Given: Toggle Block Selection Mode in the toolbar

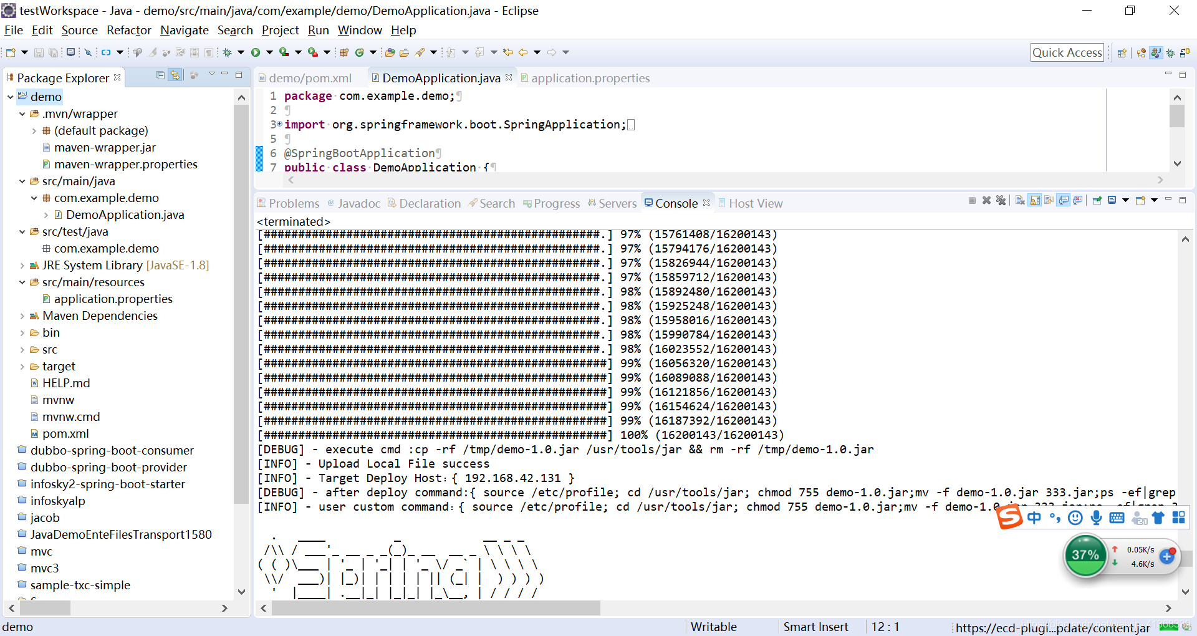Looking at the screenshot, I should (x=195, y=52).
